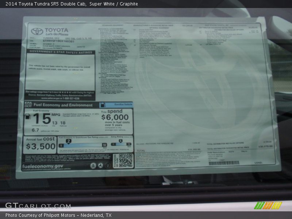Click the greenhouse gas rating marker 2
The width and height of the screenshot is (292, 219).
point(68,141)
